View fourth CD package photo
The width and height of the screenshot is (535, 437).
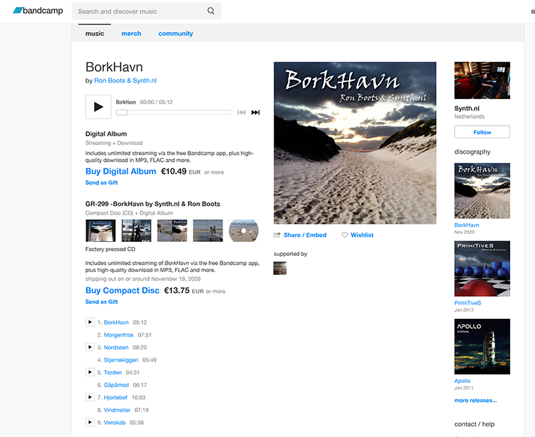coord(208,231)
